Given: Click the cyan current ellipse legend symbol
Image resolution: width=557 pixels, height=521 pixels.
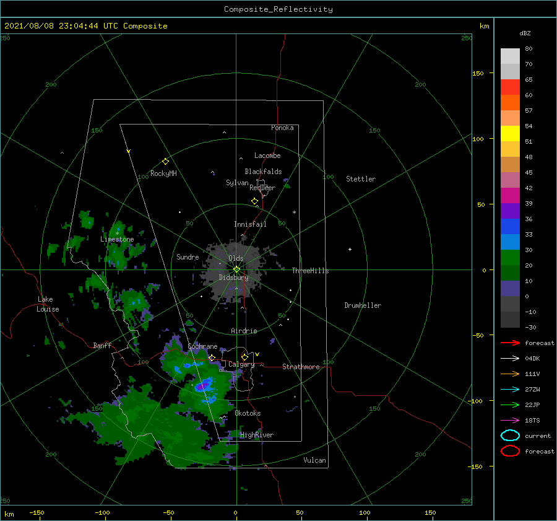Looking at the screenshot, I should point(510,436).
